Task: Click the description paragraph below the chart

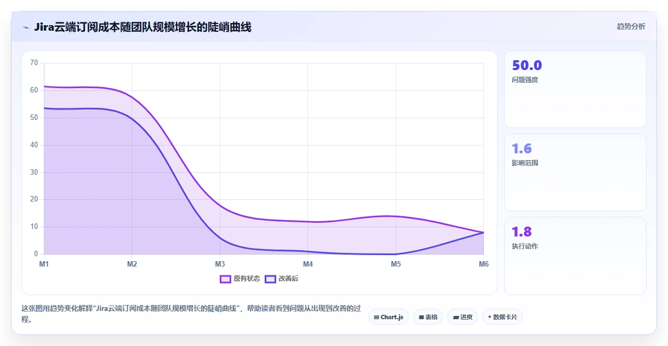Action: tap(190, 314)
